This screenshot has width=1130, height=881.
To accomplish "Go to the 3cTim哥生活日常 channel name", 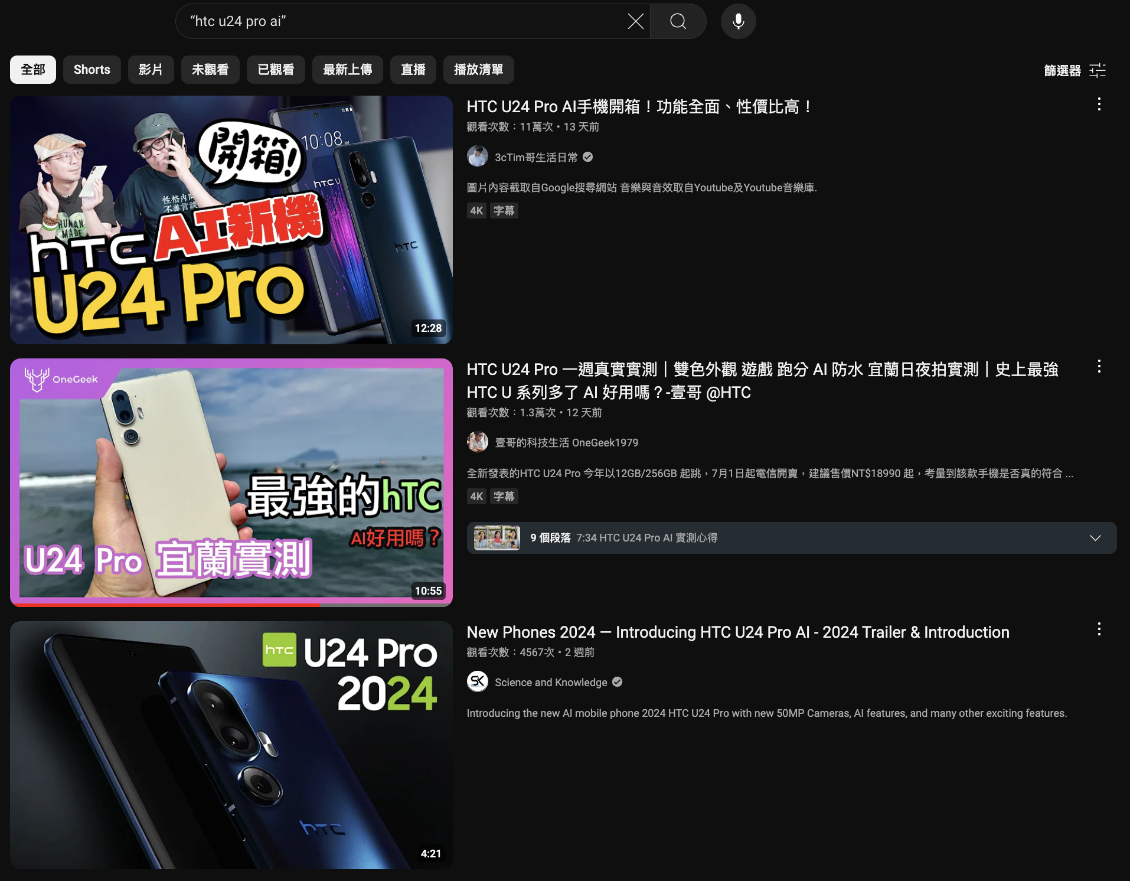I will click(x=536, y=158).
